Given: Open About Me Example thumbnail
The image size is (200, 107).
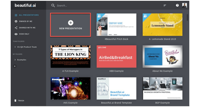Looking at the screenshot, I should 162,56.
